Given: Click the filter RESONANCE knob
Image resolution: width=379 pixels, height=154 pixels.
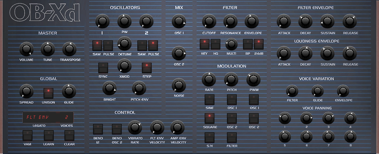Looking at the screenshot, I should [230, 21].
